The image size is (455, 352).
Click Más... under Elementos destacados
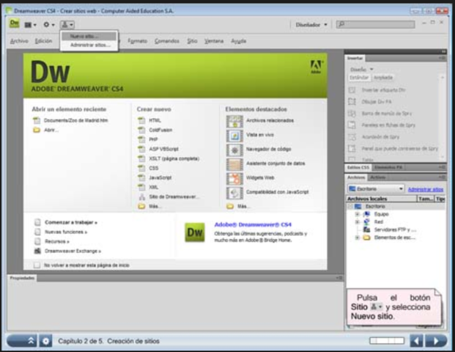click(x=243, y=206)
